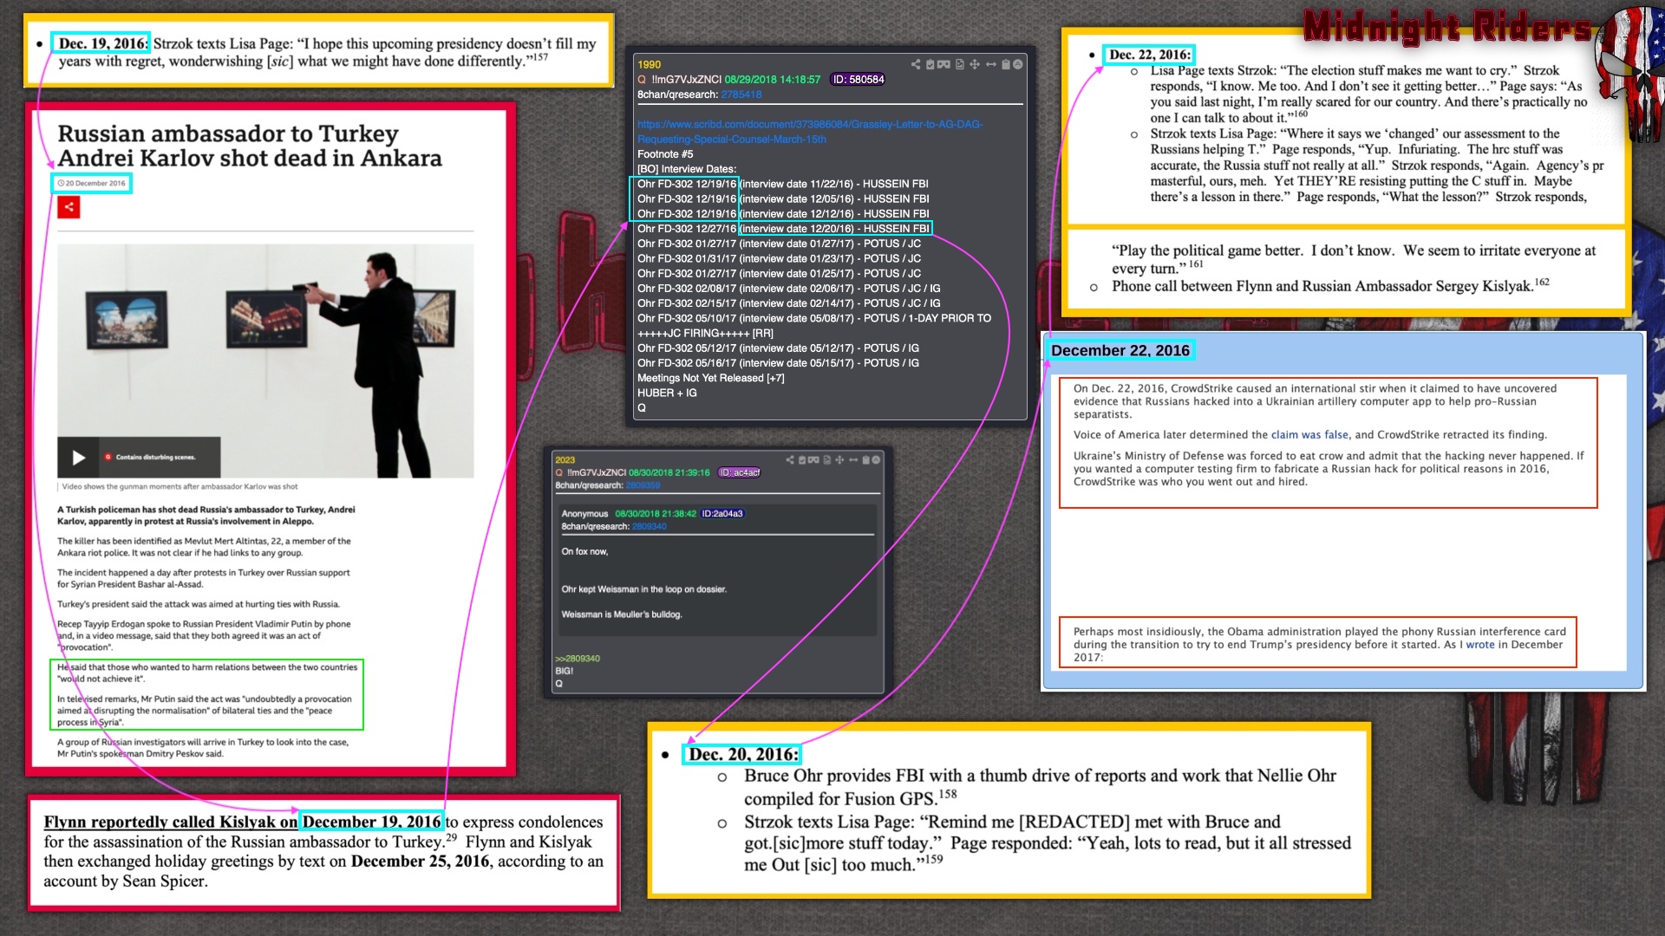The image size is (1665, 936).
Task: Click the ID:2a04a3 badge
Action: tap(722, 514)
